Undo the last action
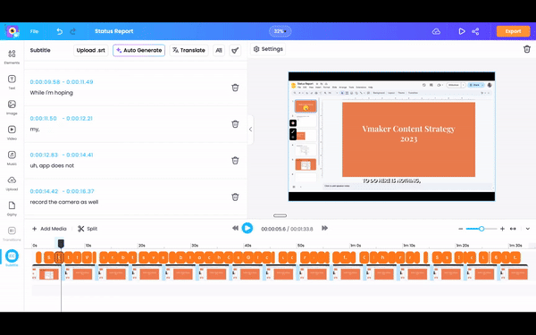The image size is (536, 335). tap(60, 31)
